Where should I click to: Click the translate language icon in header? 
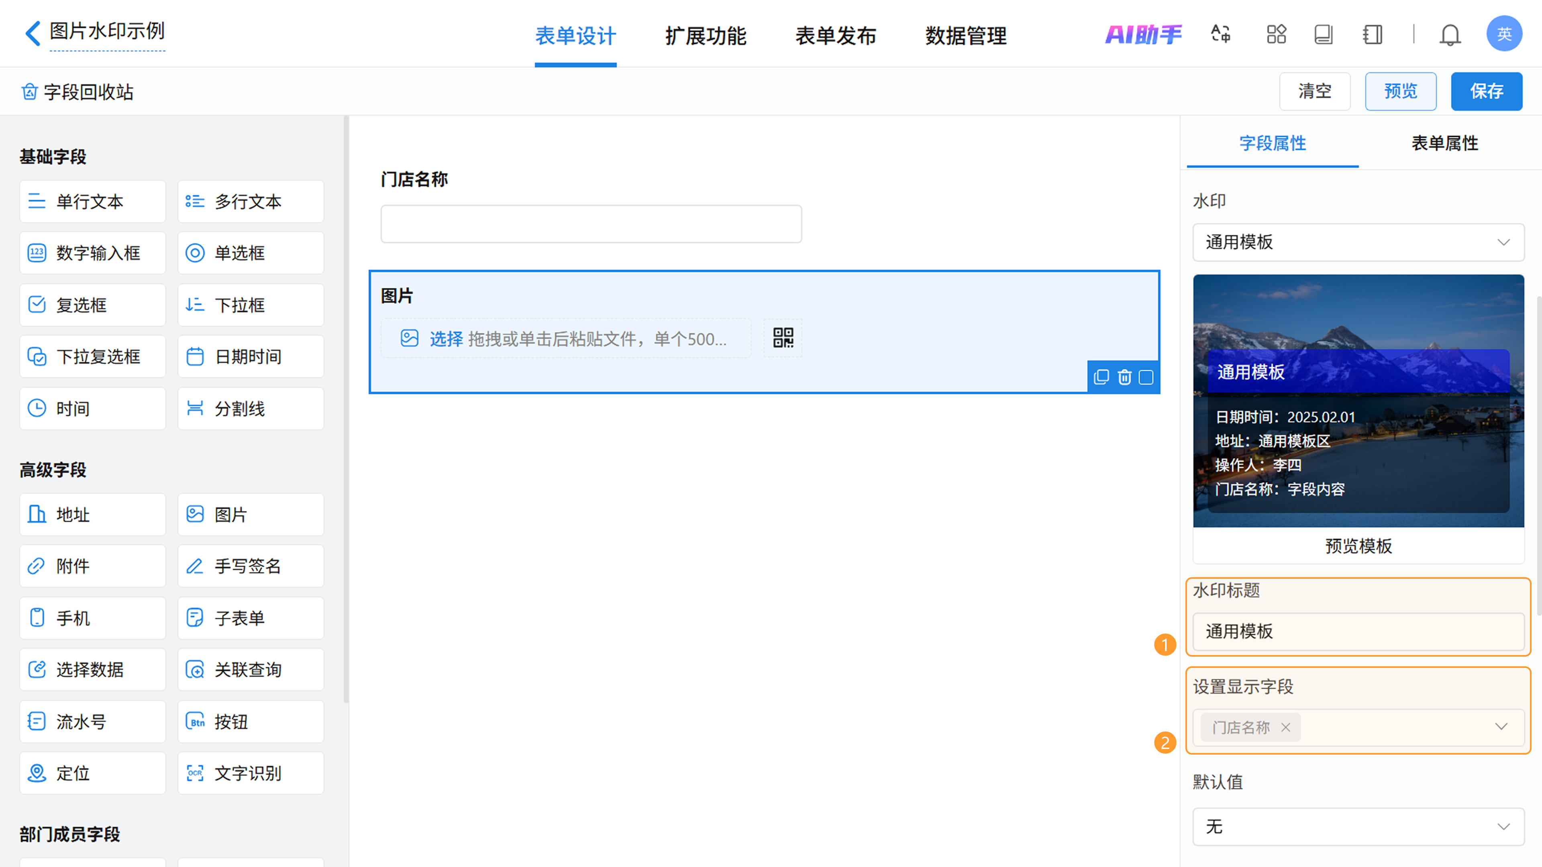point(1221,34)
